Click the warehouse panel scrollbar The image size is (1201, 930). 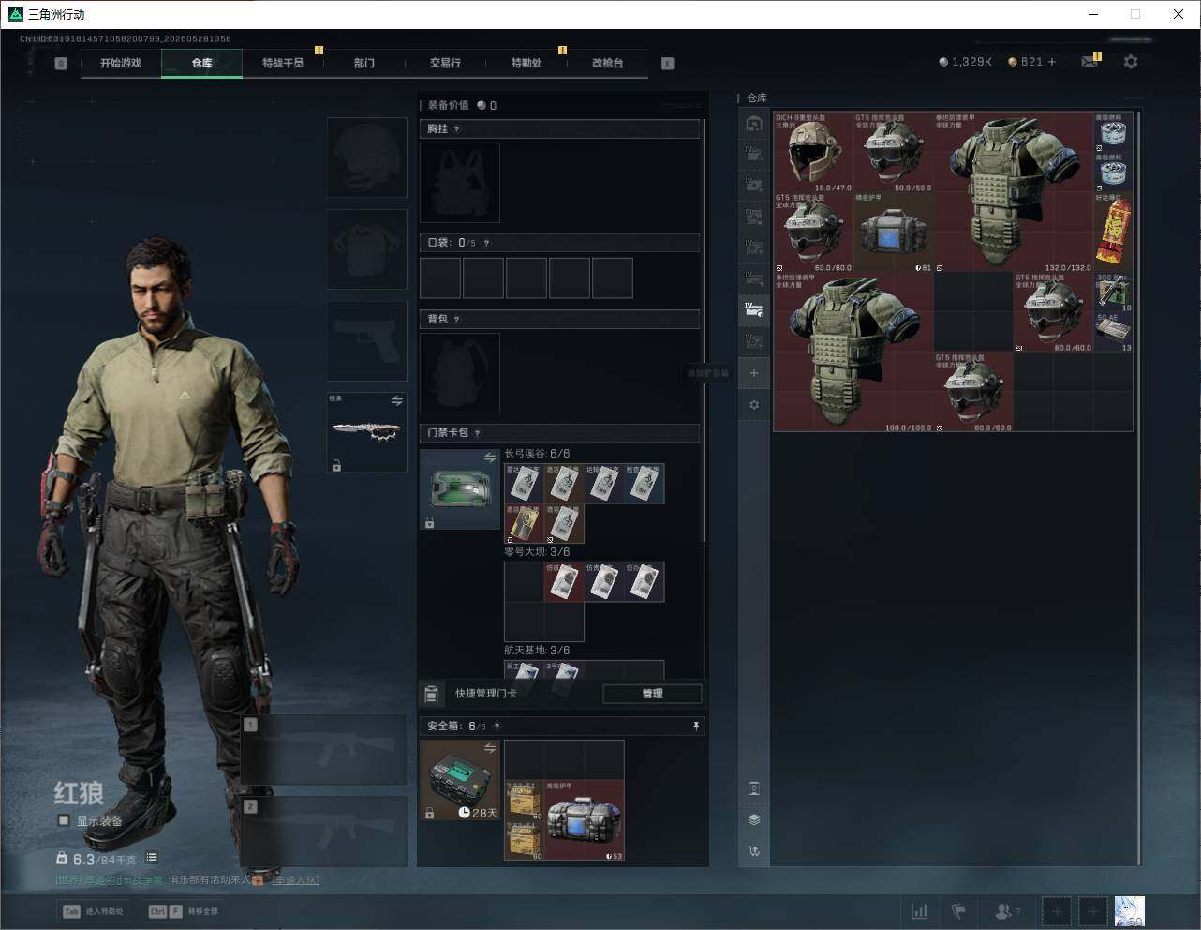pos(1138,487)
